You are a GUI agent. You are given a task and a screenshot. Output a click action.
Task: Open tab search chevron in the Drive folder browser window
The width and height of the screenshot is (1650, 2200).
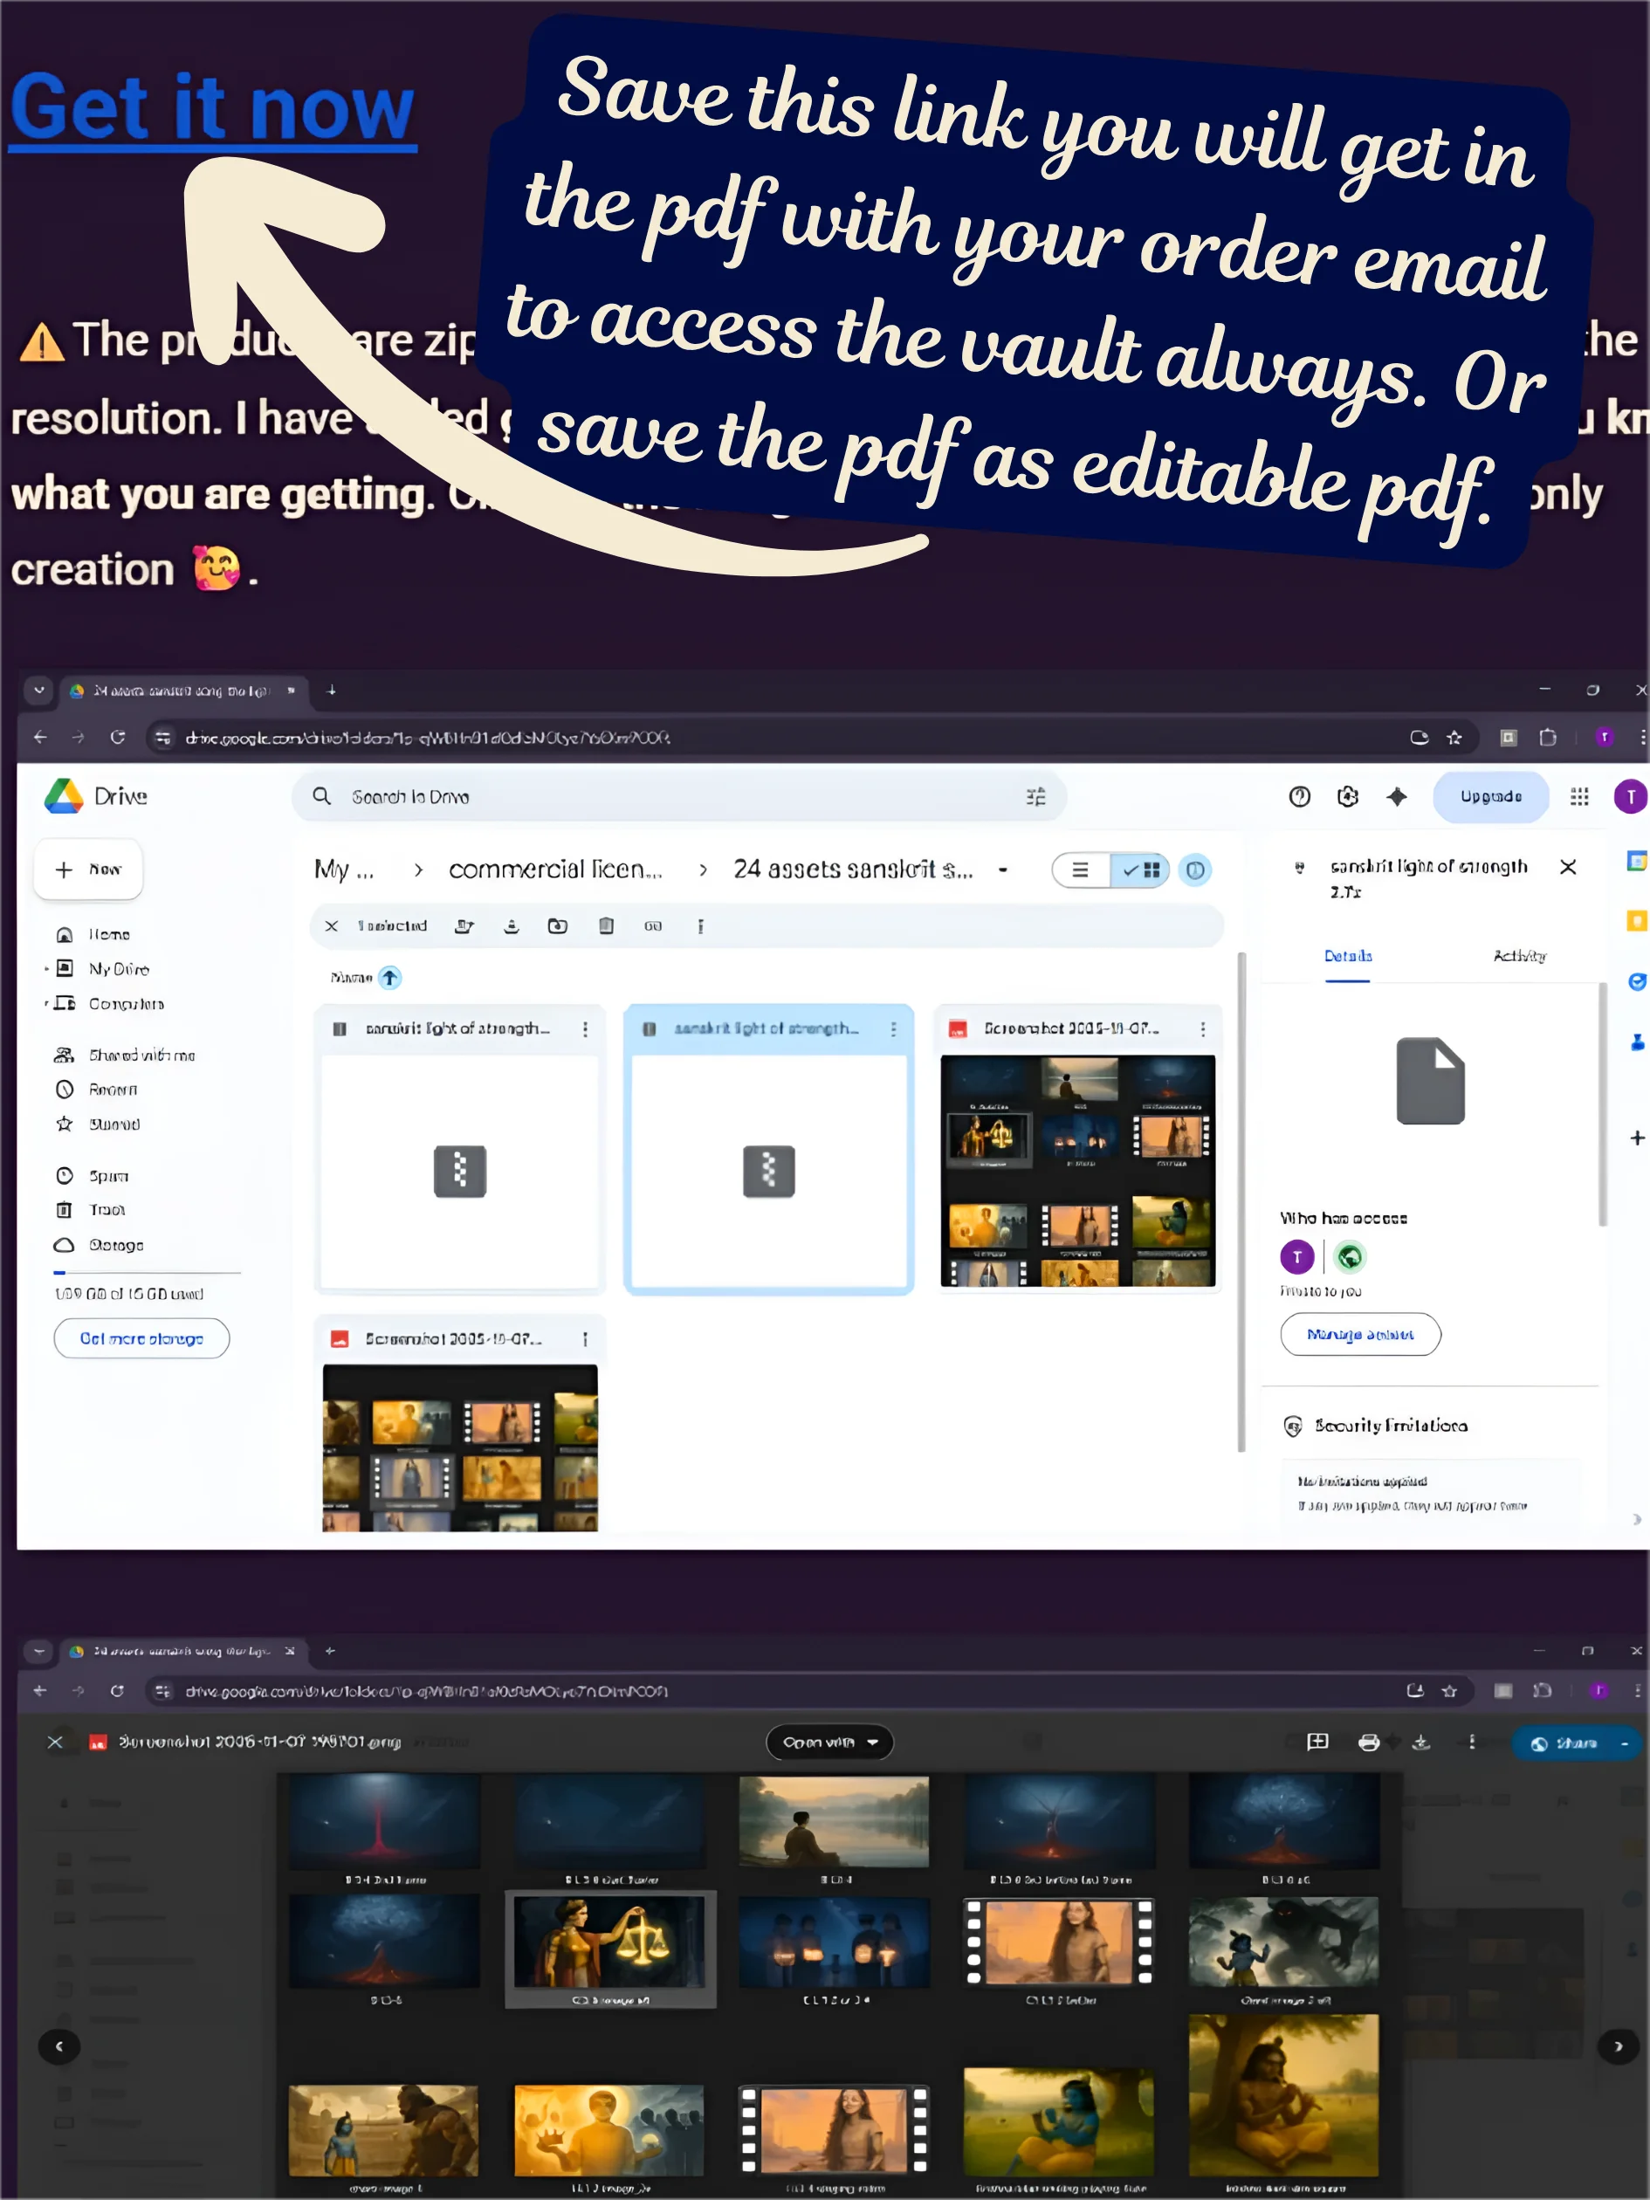38,689
